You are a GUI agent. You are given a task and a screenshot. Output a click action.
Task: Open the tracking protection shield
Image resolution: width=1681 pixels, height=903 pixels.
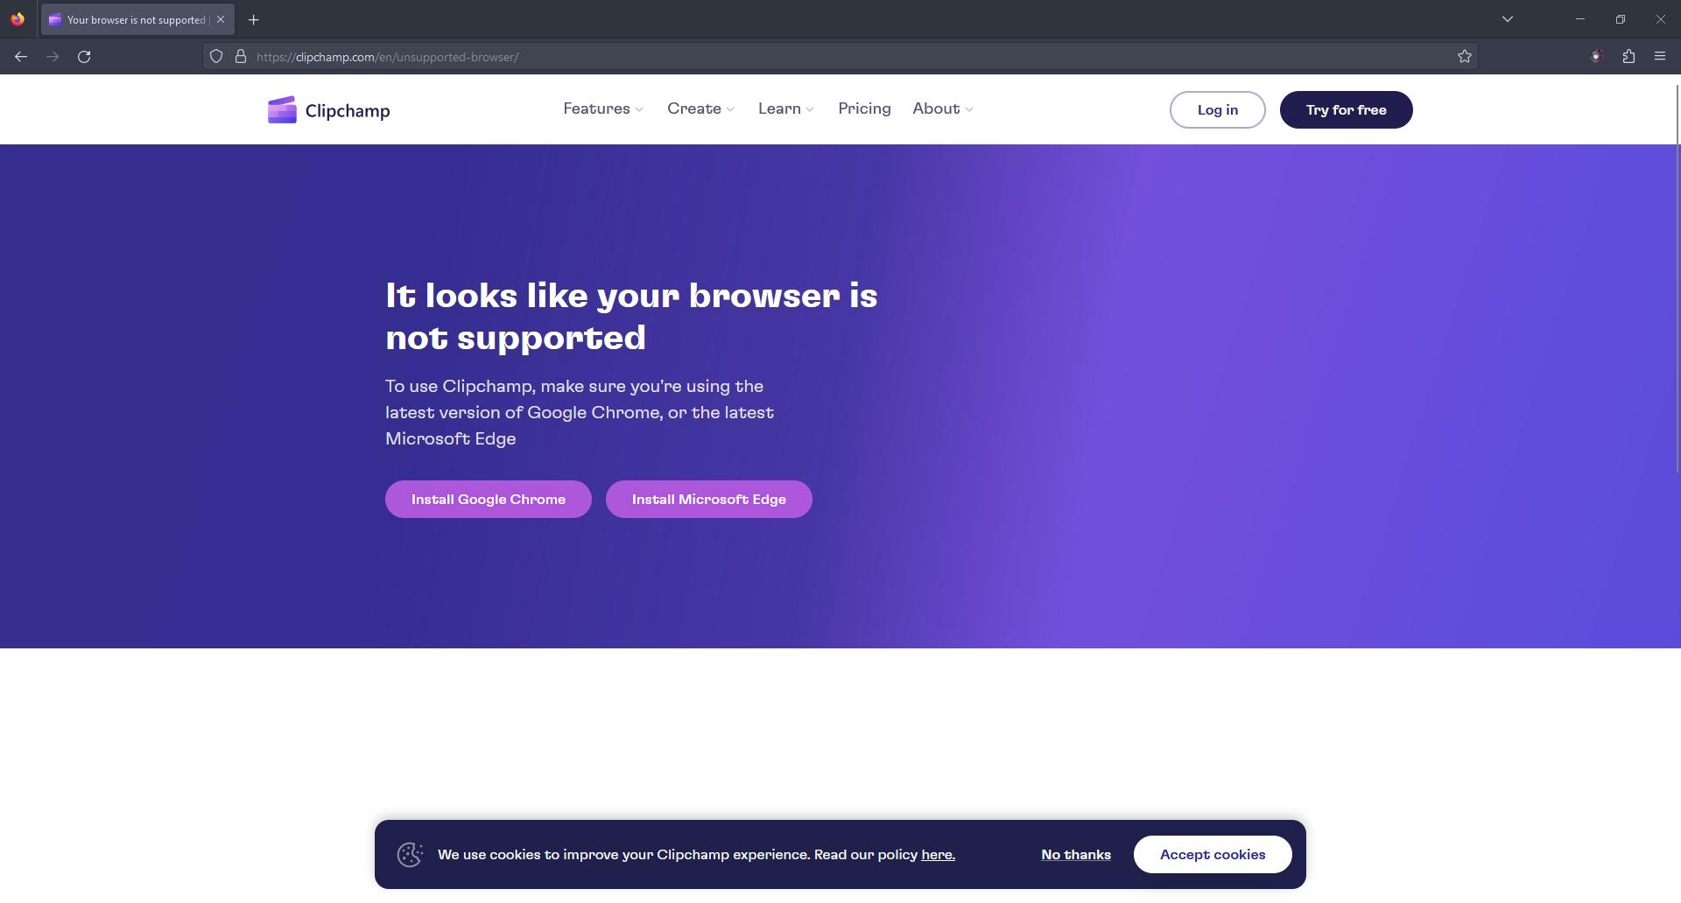coord(215,56)
